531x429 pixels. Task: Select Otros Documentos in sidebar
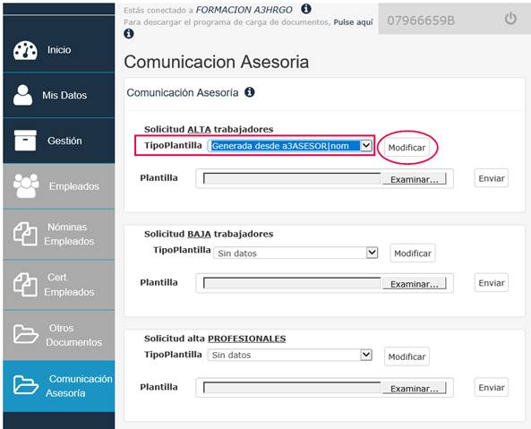pyautogui.click(x=59, y=335)
